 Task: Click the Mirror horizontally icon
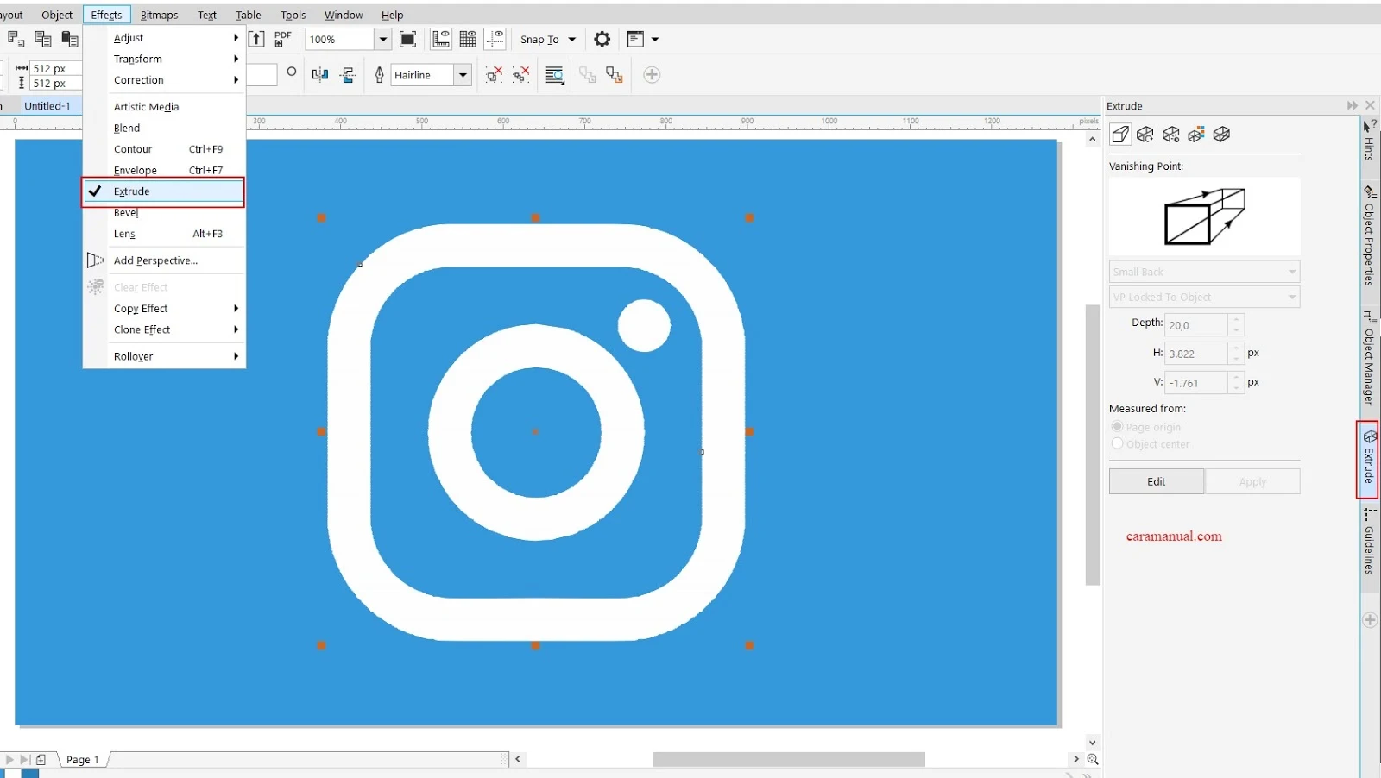click(x=320, y=75)
